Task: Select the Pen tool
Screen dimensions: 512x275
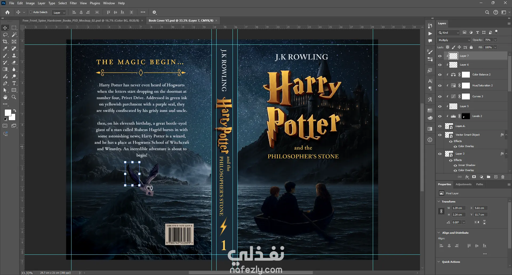Action: [x=5, y=83]
